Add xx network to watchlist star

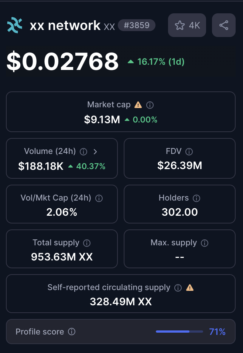click(180, 25)
